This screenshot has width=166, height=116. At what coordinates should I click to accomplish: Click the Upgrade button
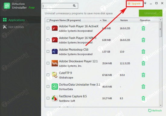pos(135,4)
